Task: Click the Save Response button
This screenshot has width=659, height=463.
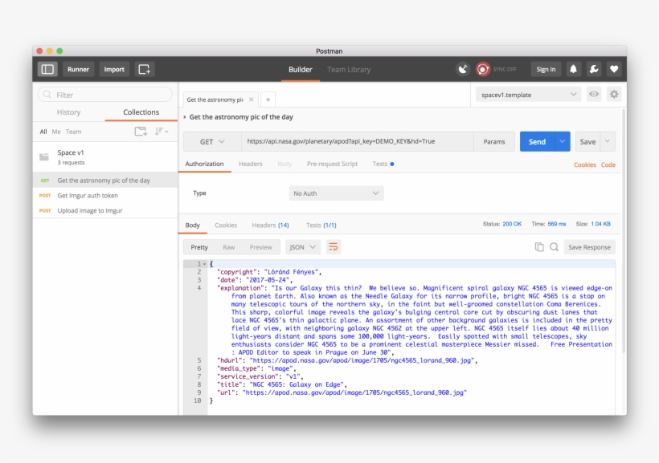Action: (589, 247)
